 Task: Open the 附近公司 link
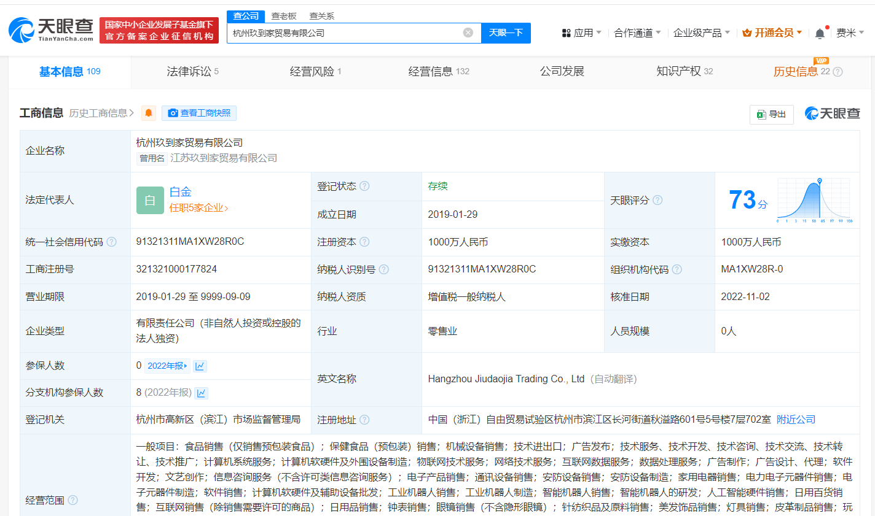click(x=796, y=420)
